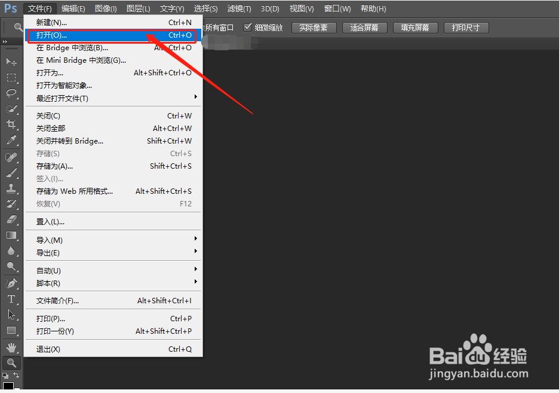559x393 pixels.
Task: Choose 存储为 Web 所用格式...
Action: pos(113,191)
